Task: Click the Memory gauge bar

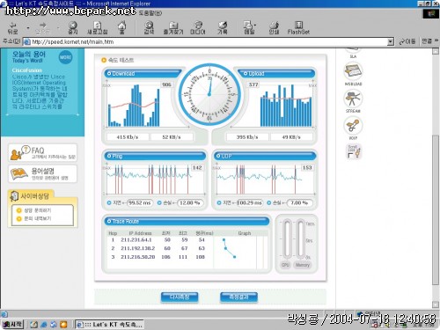Action: click(300, 238)
